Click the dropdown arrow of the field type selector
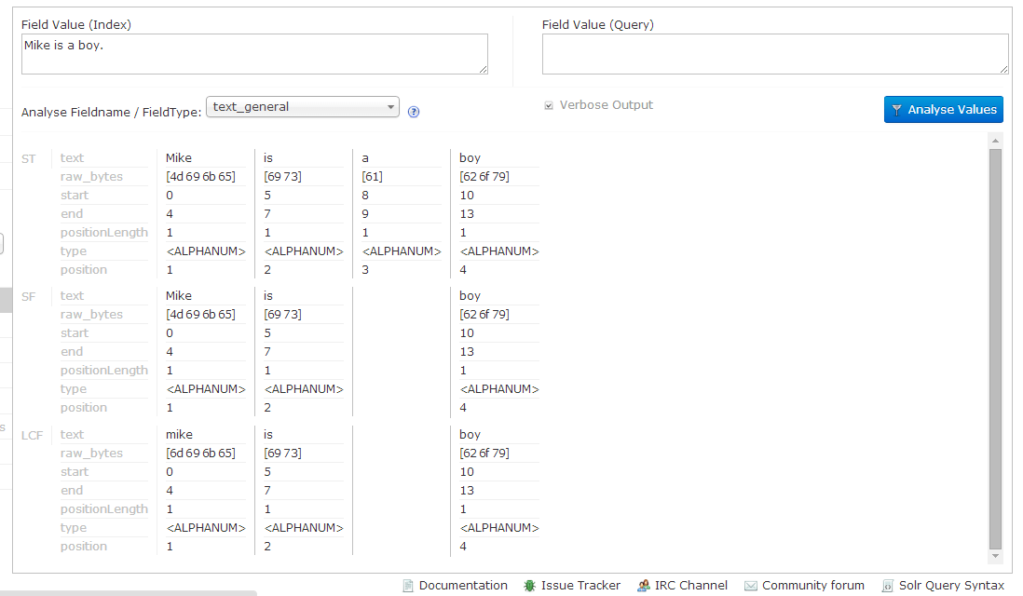Screen dimensions: 1023x596 pyautogui.click(x=392, y=106)
